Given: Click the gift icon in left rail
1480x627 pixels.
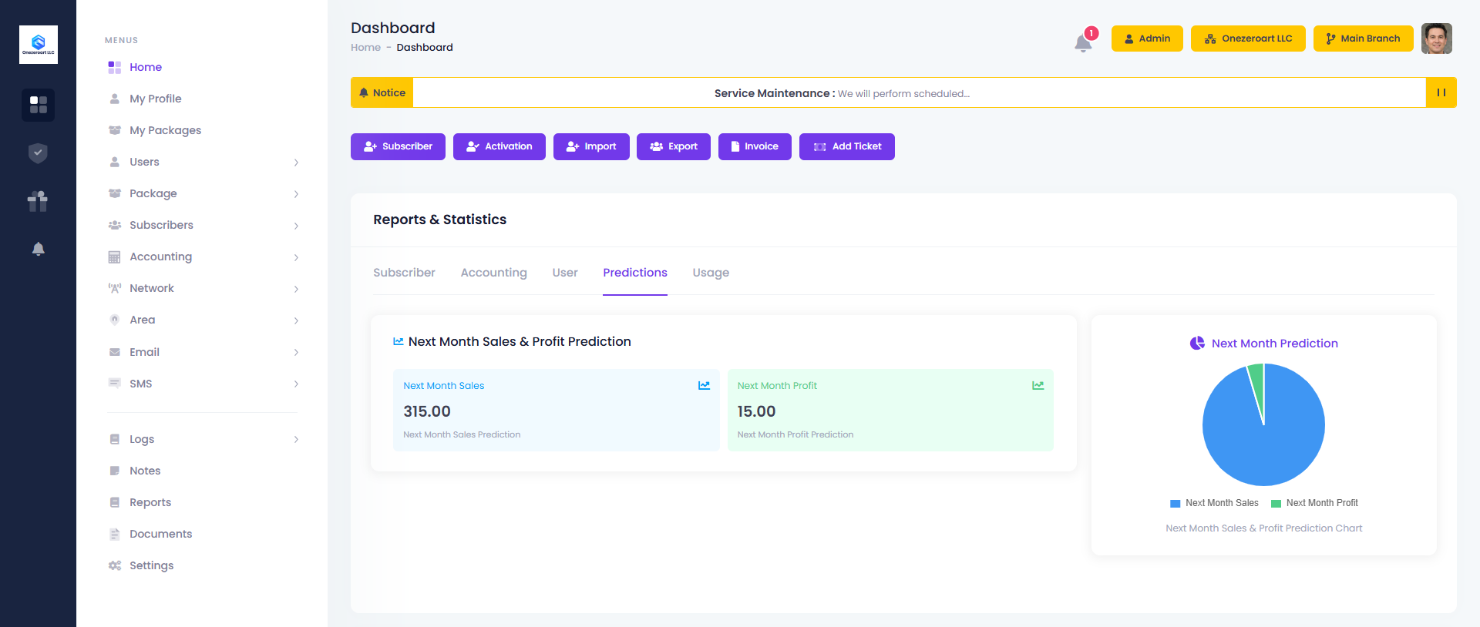Looking at the screenshot, I should point(38,201).
